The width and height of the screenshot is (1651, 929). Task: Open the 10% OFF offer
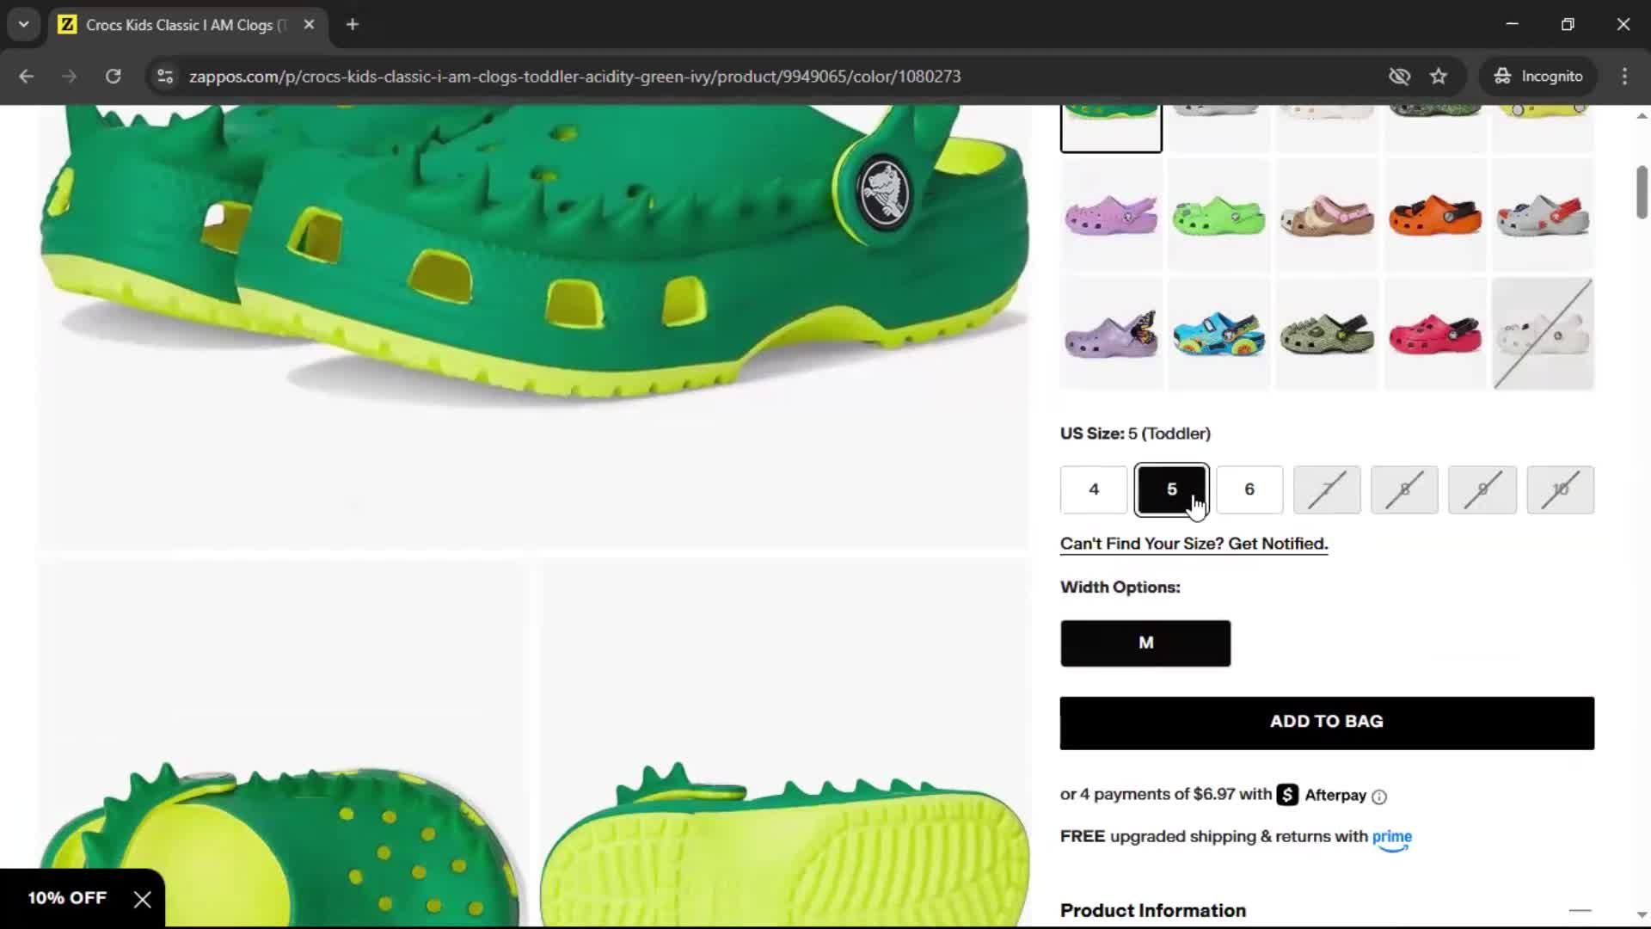coord(67,898)
